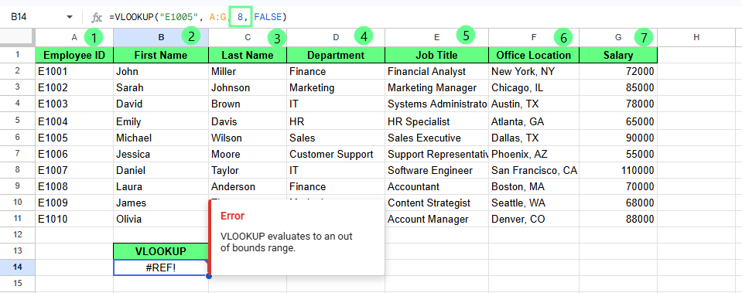742x293 pixels.
Task: Select cell containing E1010
Action: tap(74, 220)
